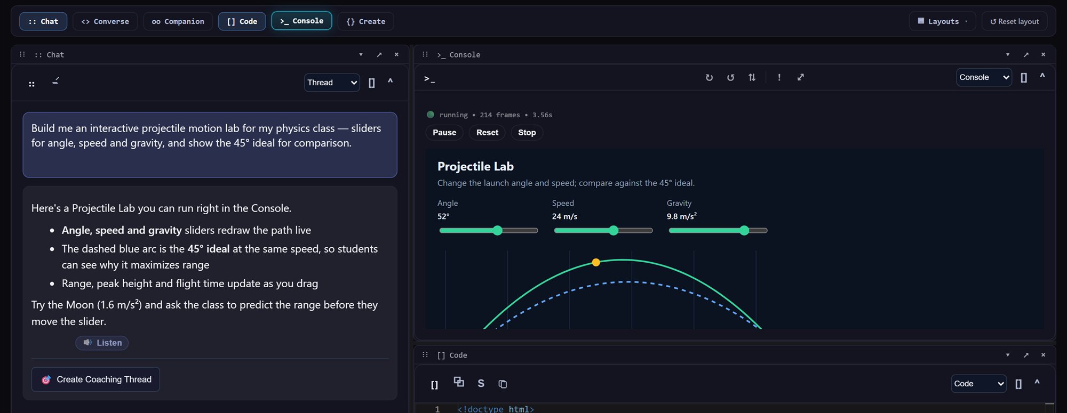This screenshot has width=1067, height=413.
Task: Click the Angle slider handle
Action: tap(497, 231)
